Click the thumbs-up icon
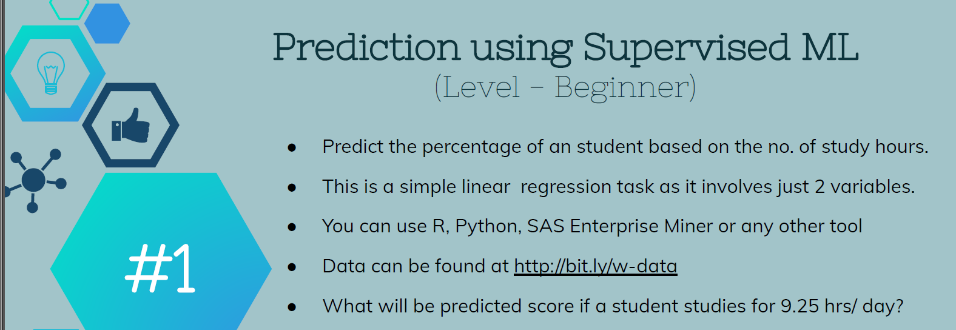The width and height of the screenshot is (956, 330). (130, 126)
